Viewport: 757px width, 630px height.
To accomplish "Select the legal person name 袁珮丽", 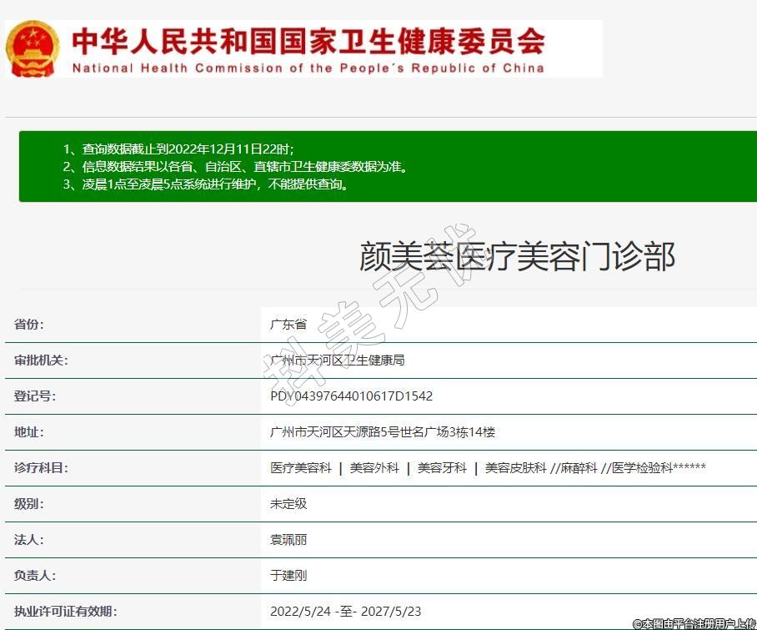I will tap(288, 540).
